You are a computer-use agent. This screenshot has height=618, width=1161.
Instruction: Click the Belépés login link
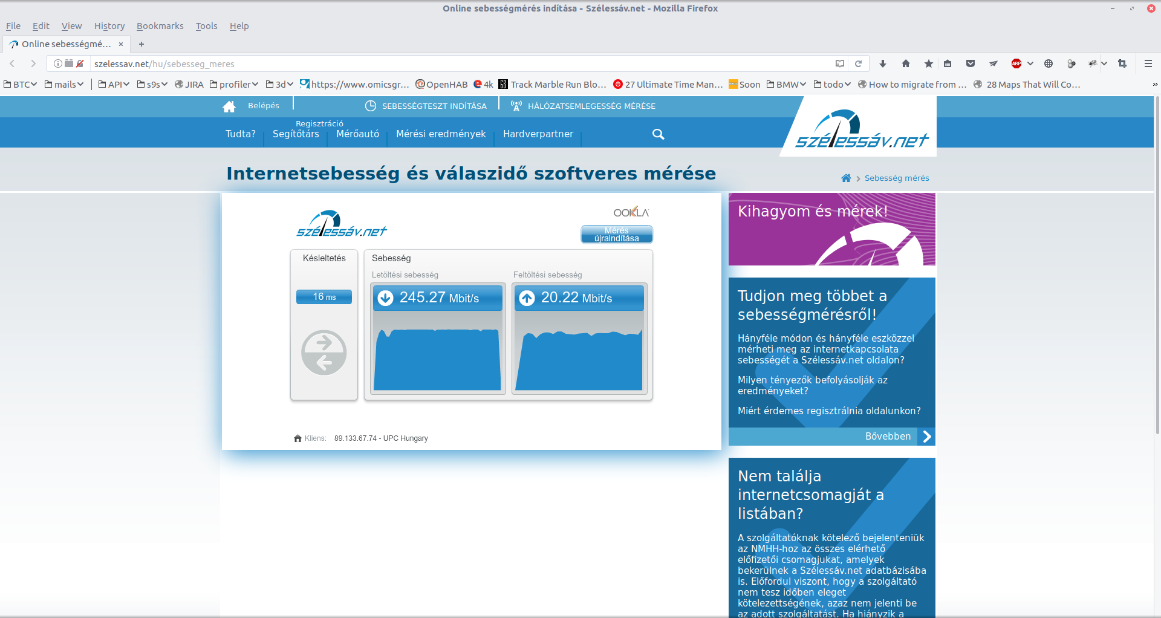click(x=264, y=105)
